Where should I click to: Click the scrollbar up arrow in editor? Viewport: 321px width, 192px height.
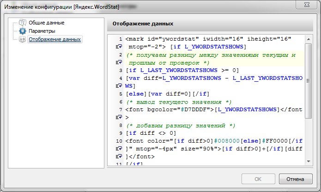pyautogui.click(x=308, y=38)
